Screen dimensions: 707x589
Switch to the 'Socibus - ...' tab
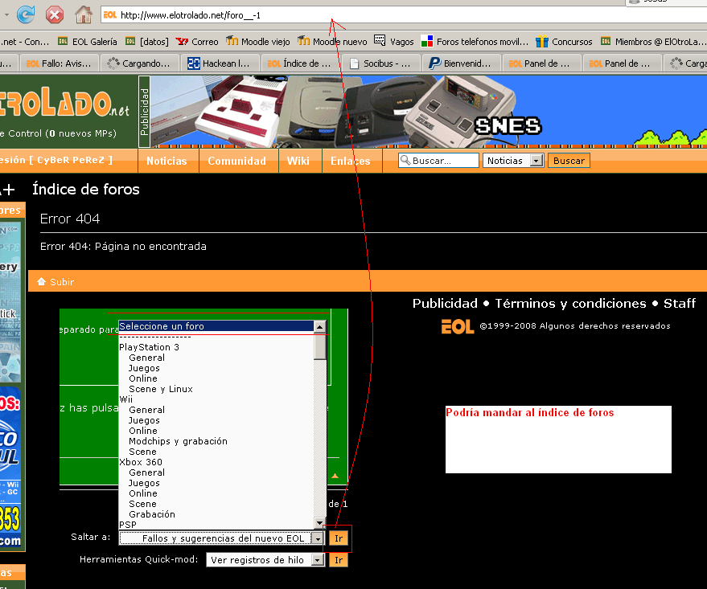pos(381,63)
